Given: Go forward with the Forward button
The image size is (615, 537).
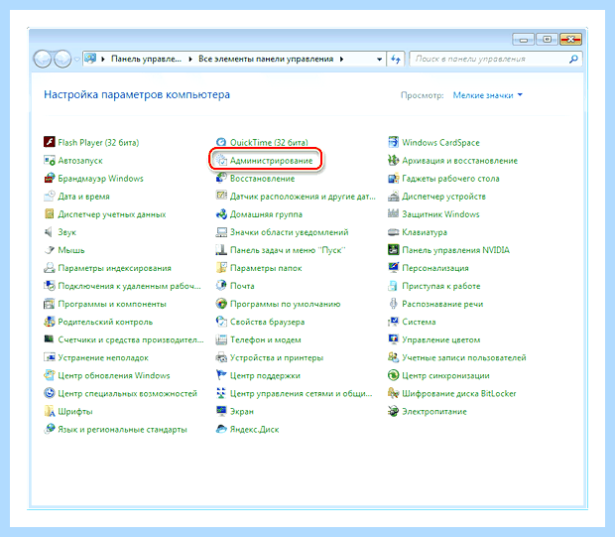Looking at the screenshot, I should tap(62, 60).
